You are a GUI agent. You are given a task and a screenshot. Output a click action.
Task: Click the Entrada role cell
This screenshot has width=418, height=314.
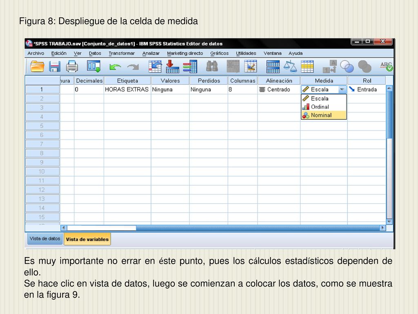tap(367, 90)
